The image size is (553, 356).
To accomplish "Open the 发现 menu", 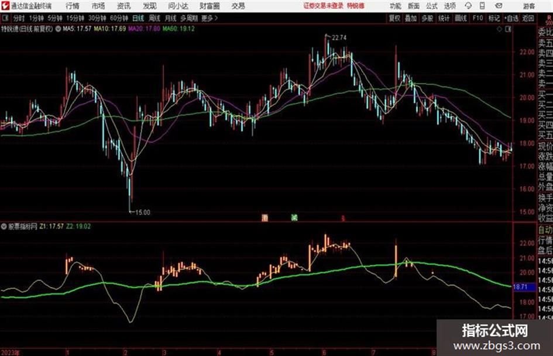I will (150, 6).
